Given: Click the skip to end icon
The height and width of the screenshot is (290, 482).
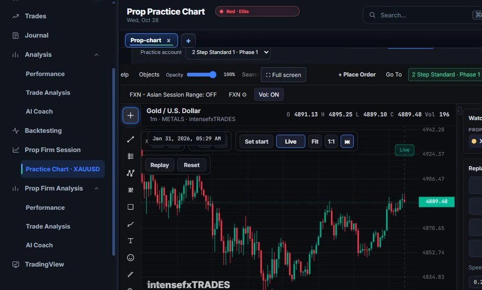Looking at the screenshot, I should [x=347, y=142].
